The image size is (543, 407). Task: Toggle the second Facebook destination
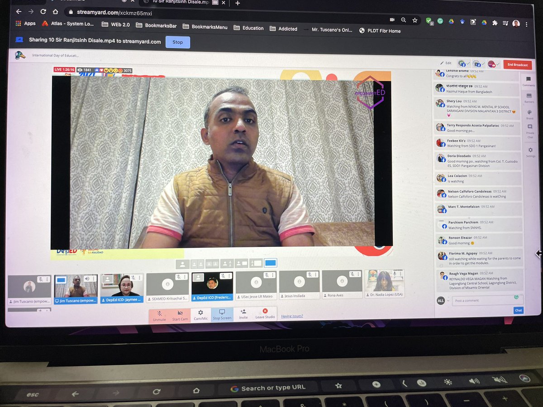(478, 65)
